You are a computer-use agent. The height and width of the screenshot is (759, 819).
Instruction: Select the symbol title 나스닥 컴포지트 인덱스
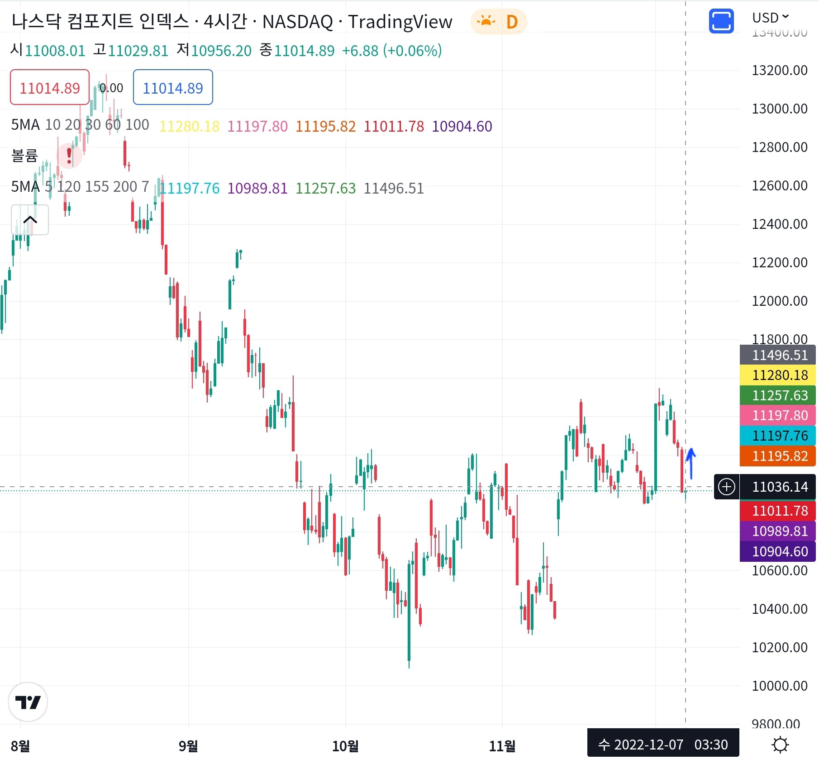coord(100,21)
